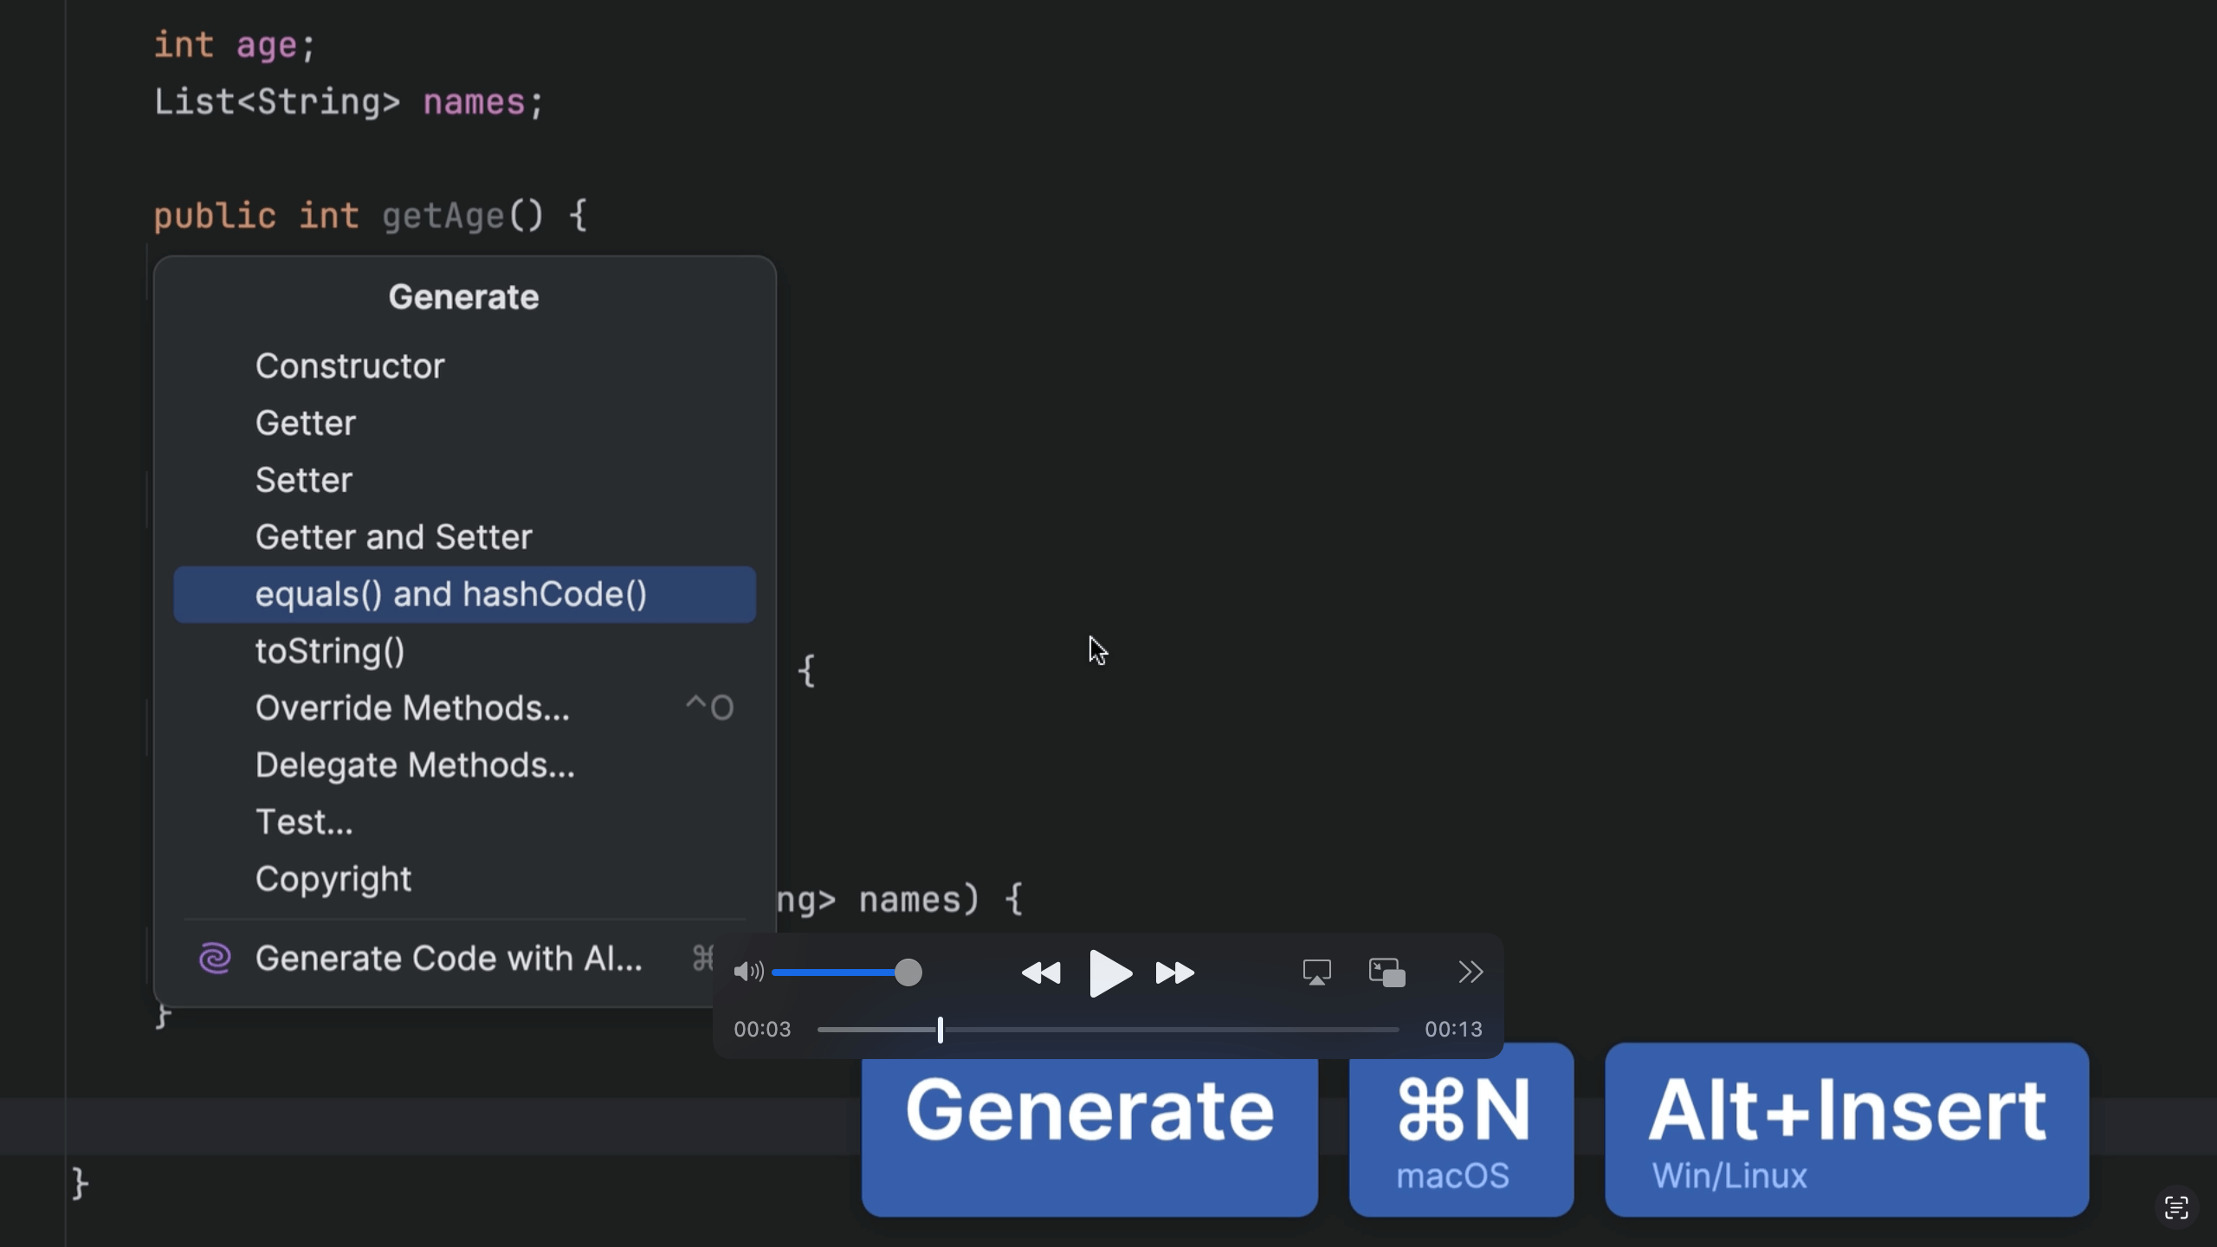Image resolution: width=2217 pixels, height=1247 pixels.
Task: Toggle picture-in-picture mode
Action: coord(1386,972)
